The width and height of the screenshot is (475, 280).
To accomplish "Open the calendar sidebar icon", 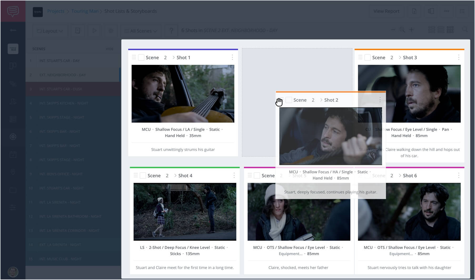I will point(13,154).
